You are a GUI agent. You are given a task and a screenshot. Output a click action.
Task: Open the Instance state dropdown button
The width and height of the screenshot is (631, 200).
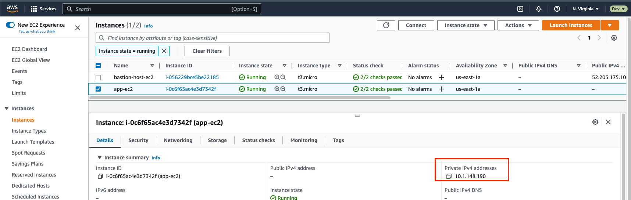point(466,25)
